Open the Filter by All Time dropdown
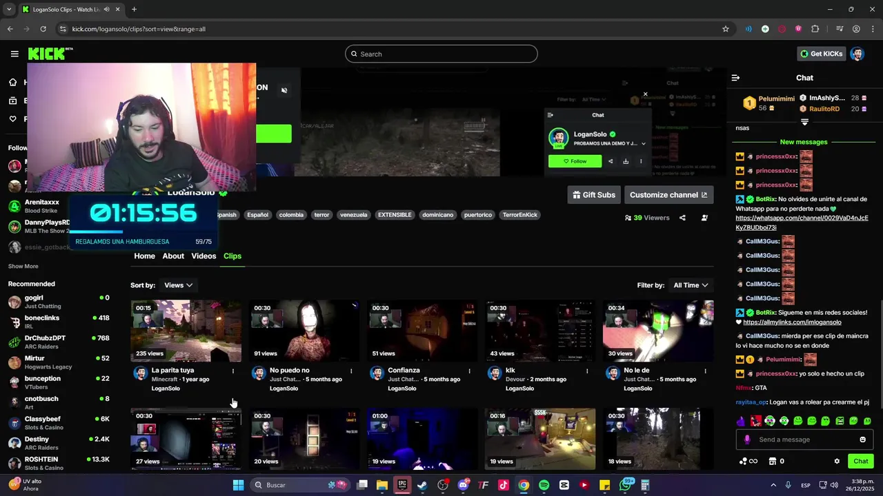 point(691,285)
